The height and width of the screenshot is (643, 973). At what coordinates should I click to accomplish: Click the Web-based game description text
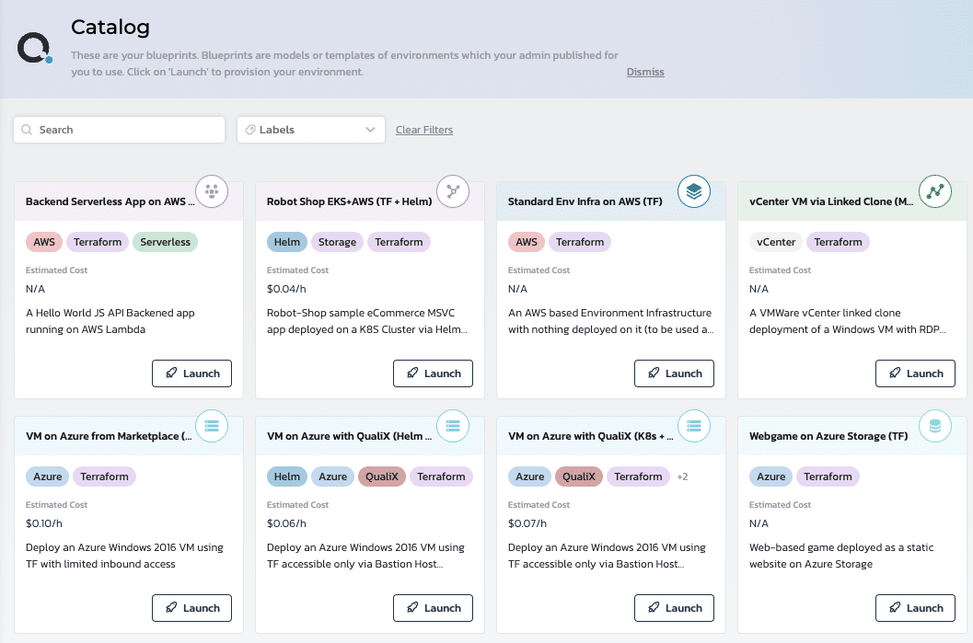840,556
